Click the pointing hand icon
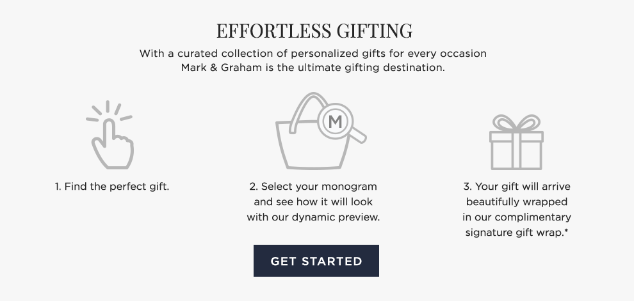The width and height of the screenshot is (634, 301). pos(113,146)
